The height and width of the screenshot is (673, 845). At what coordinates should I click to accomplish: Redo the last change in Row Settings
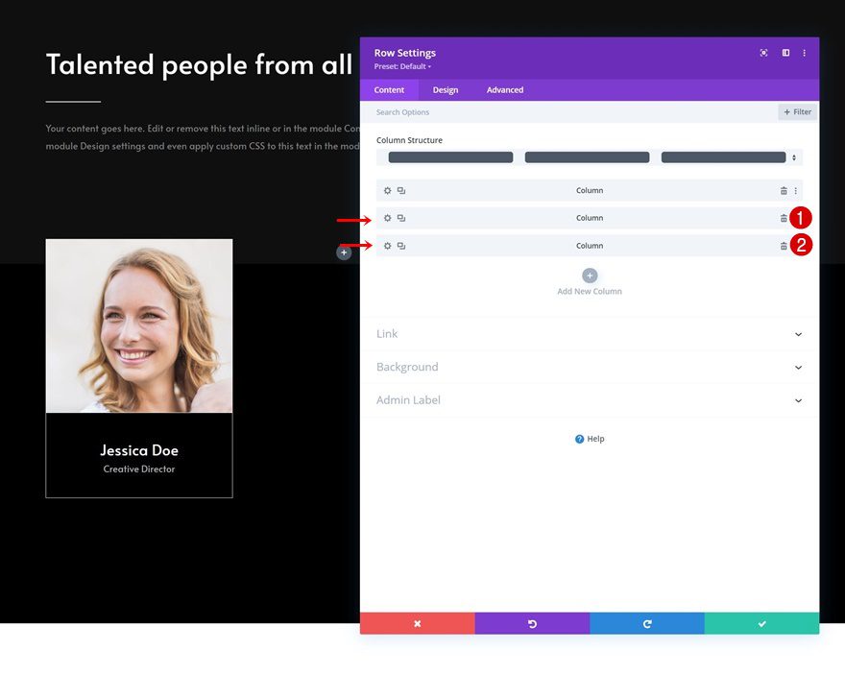(x=646, y=623)
